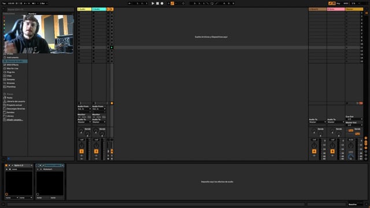The width and height of the screenshot is (370, 208).
Task: Select the Master track header
Action: point(354,9)
